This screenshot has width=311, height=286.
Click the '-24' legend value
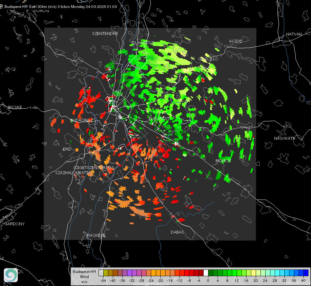click(151, 281)
